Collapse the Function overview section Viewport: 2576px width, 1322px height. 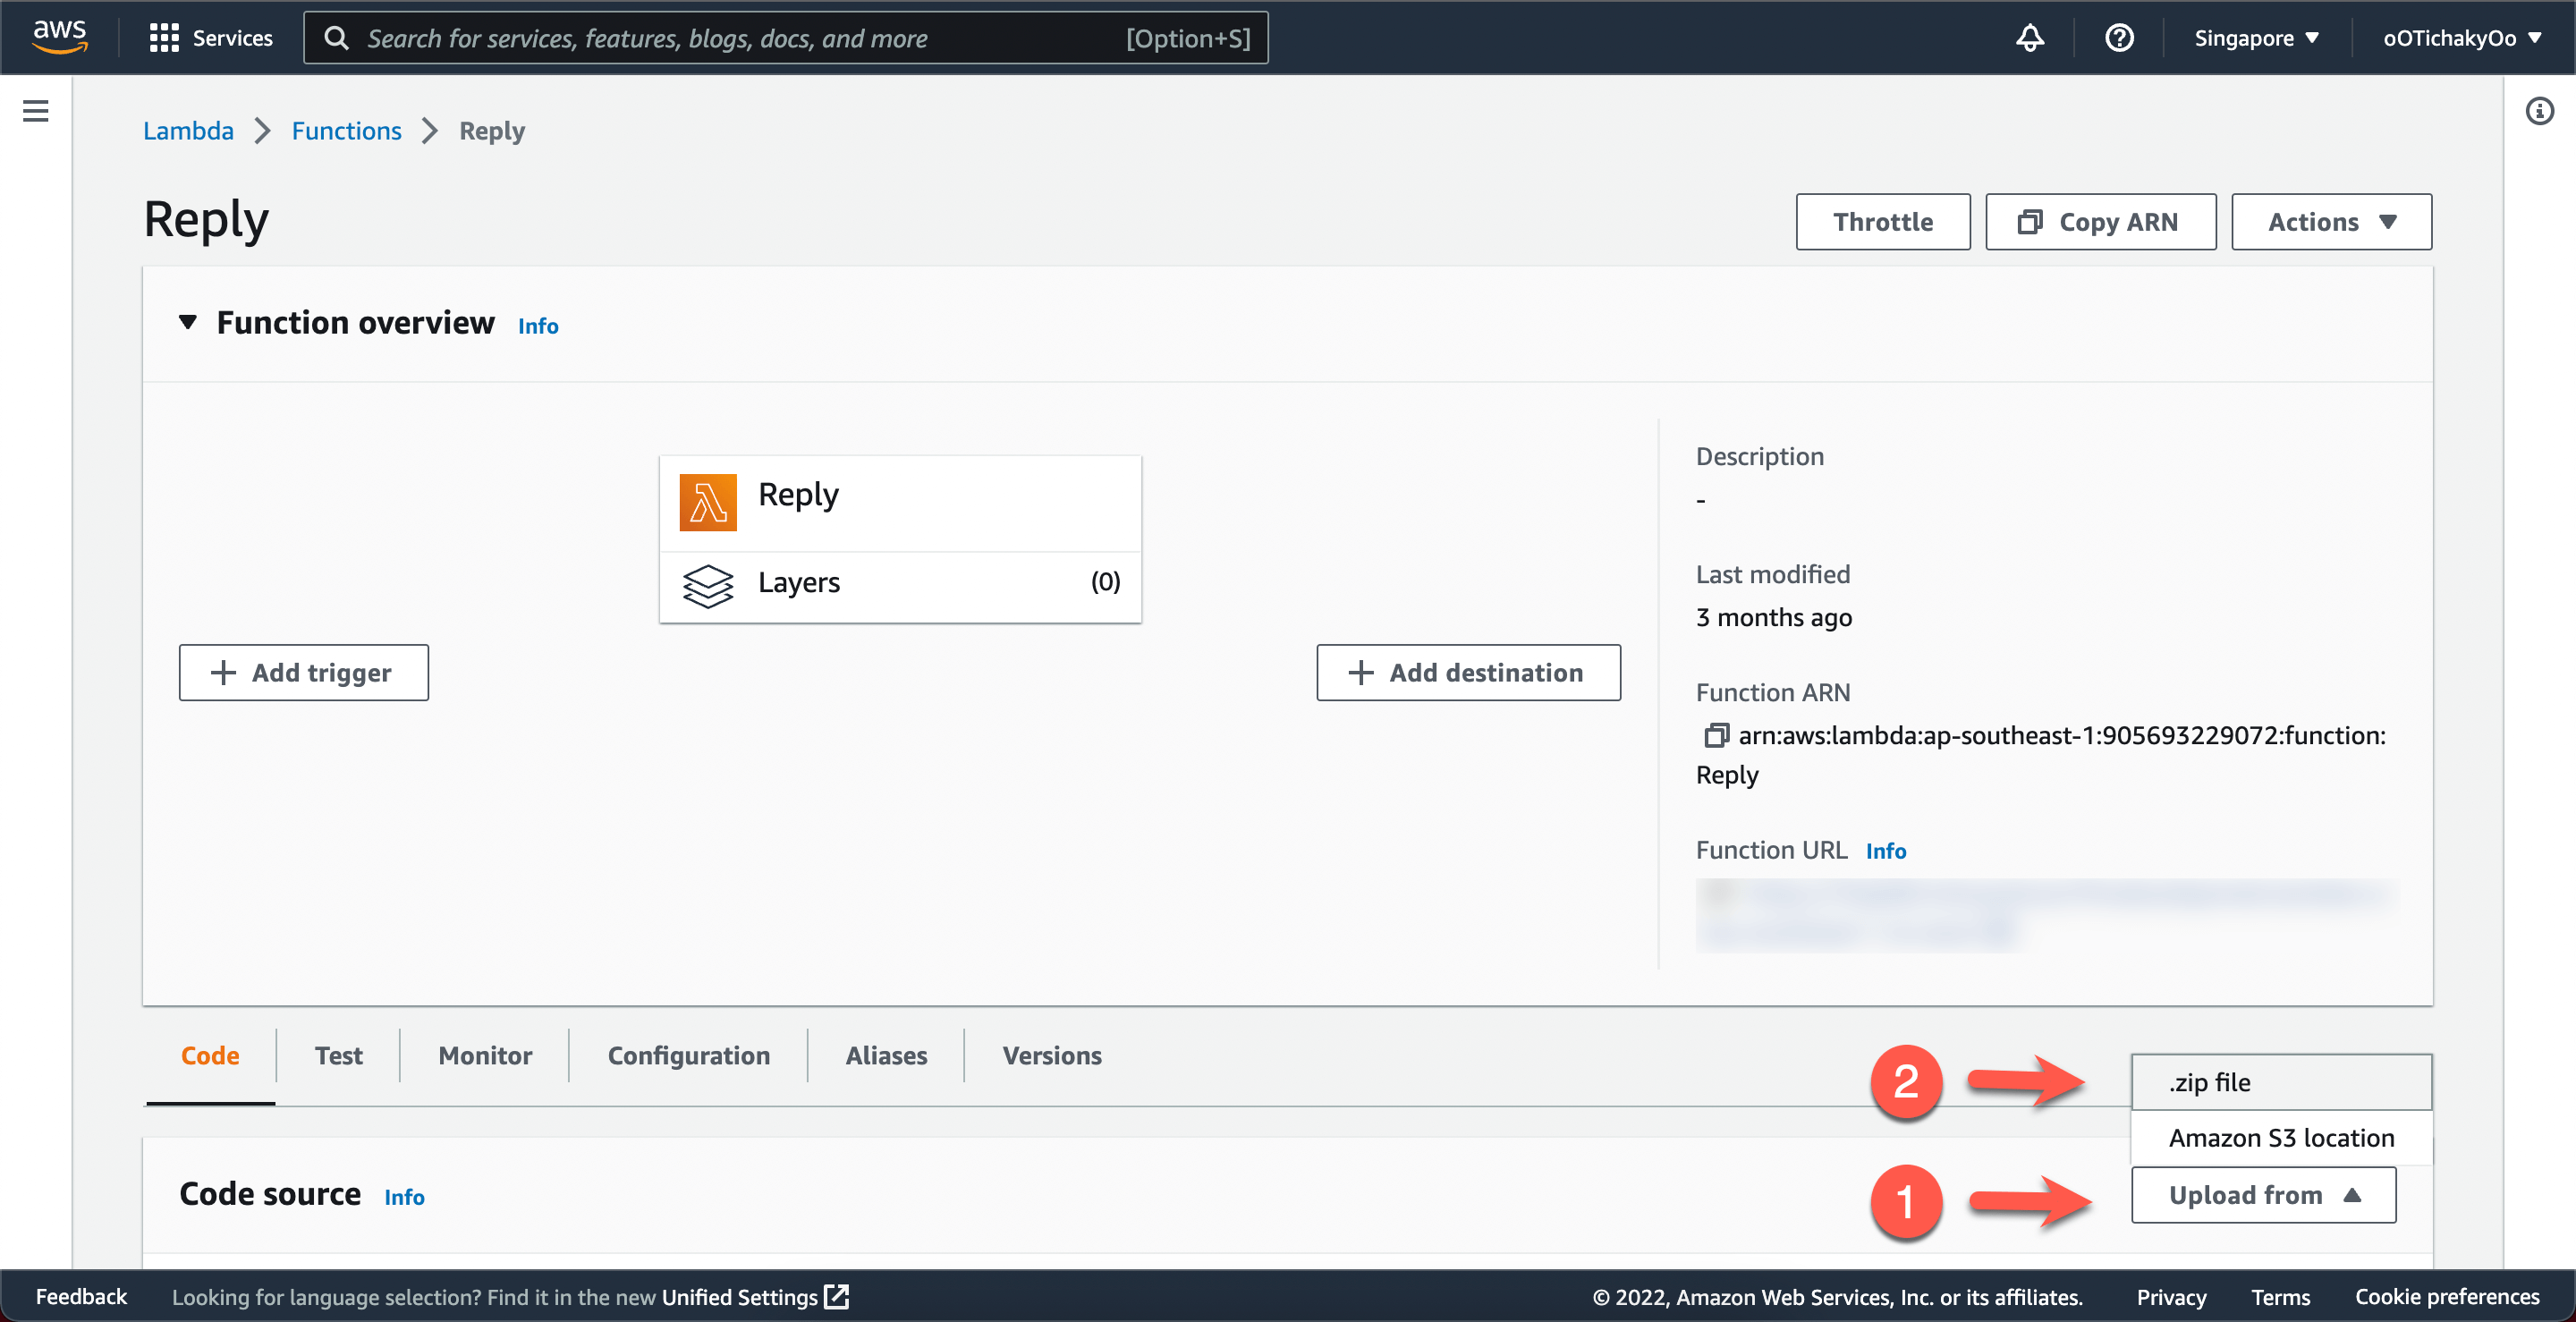pos(188,322)
